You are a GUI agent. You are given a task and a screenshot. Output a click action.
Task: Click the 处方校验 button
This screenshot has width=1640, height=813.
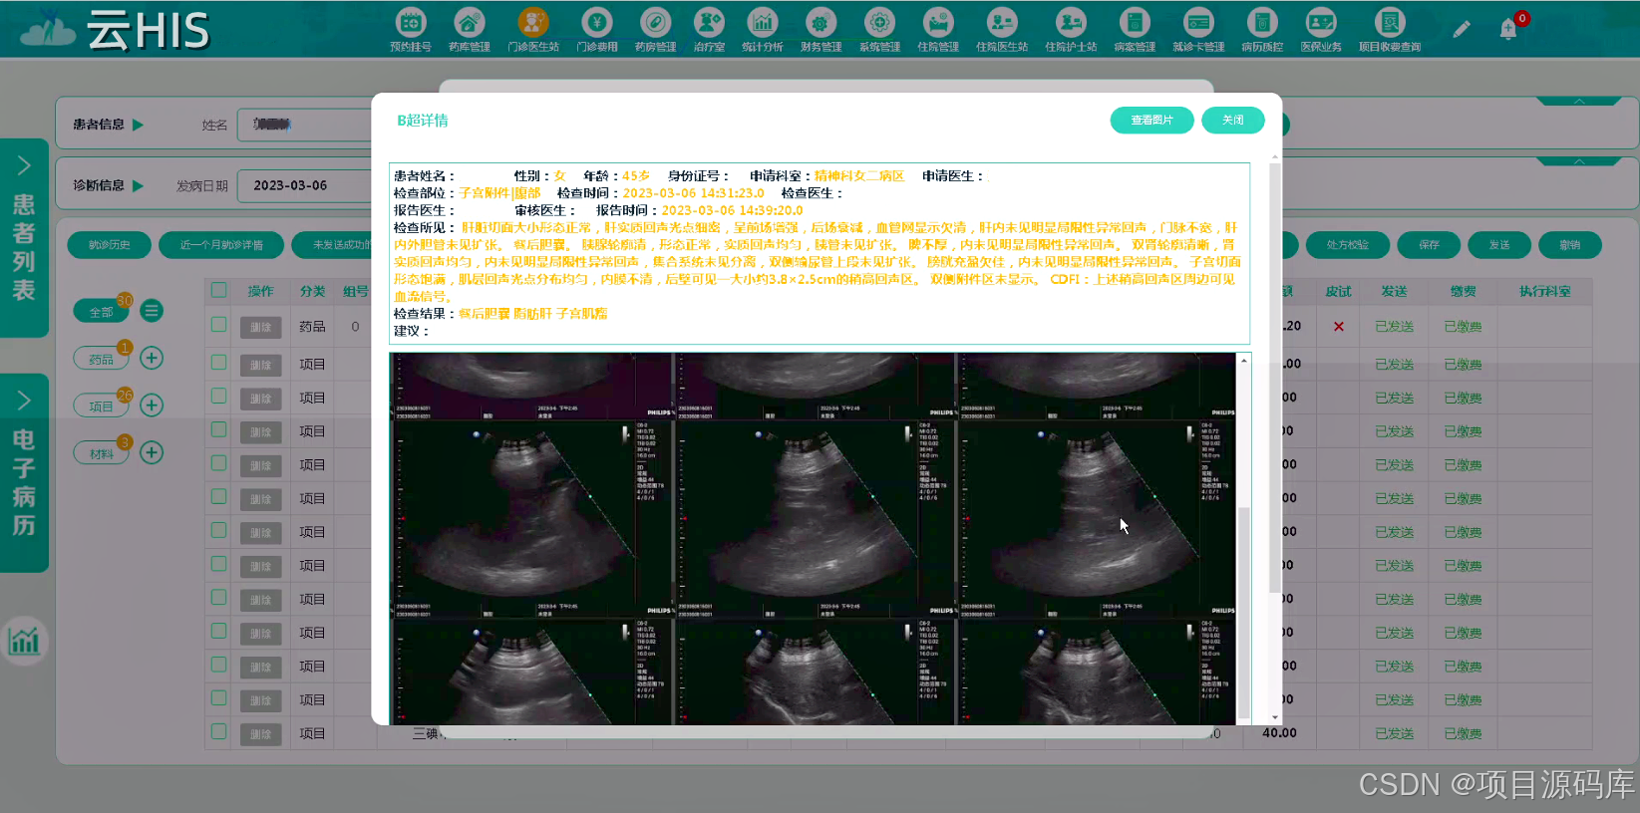1347,245
